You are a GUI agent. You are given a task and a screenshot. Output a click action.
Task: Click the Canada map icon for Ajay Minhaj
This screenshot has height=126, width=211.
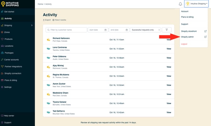pyautogui.click(x=48, y=67)
